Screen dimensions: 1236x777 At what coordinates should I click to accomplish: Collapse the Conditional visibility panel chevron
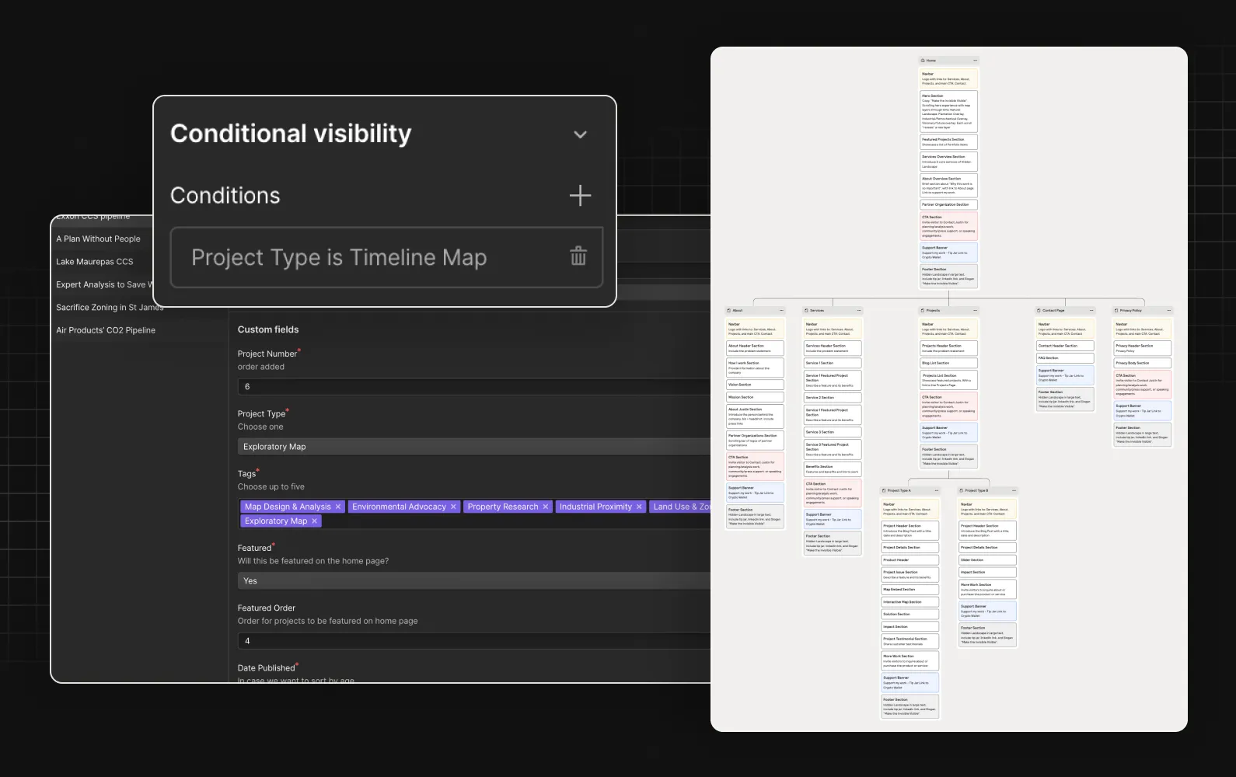(x=580, y=134)
